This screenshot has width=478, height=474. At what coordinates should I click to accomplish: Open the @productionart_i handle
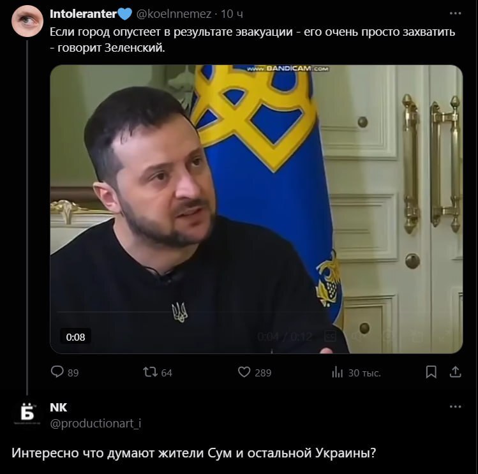(96, 424)
